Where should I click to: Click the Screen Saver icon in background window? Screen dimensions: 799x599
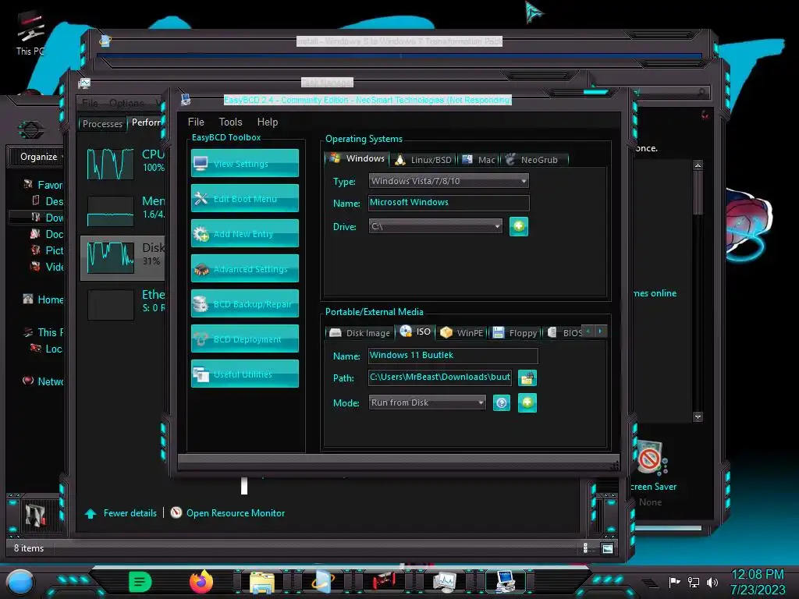[x=651, y=459]
